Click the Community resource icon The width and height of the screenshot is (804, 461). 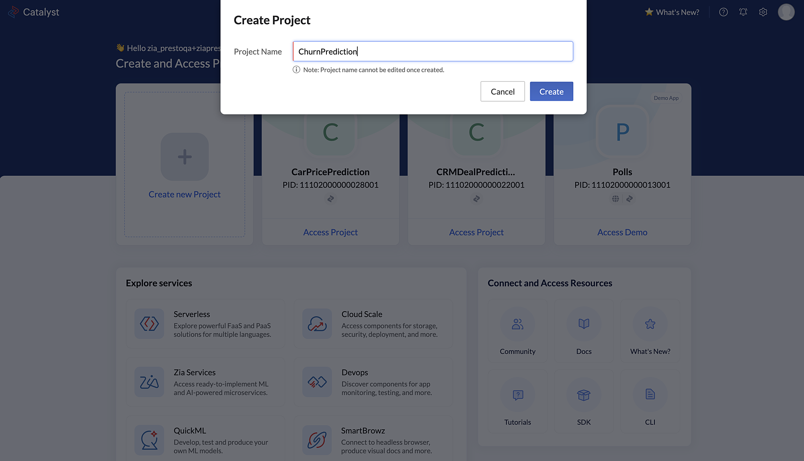pos(517,324)
